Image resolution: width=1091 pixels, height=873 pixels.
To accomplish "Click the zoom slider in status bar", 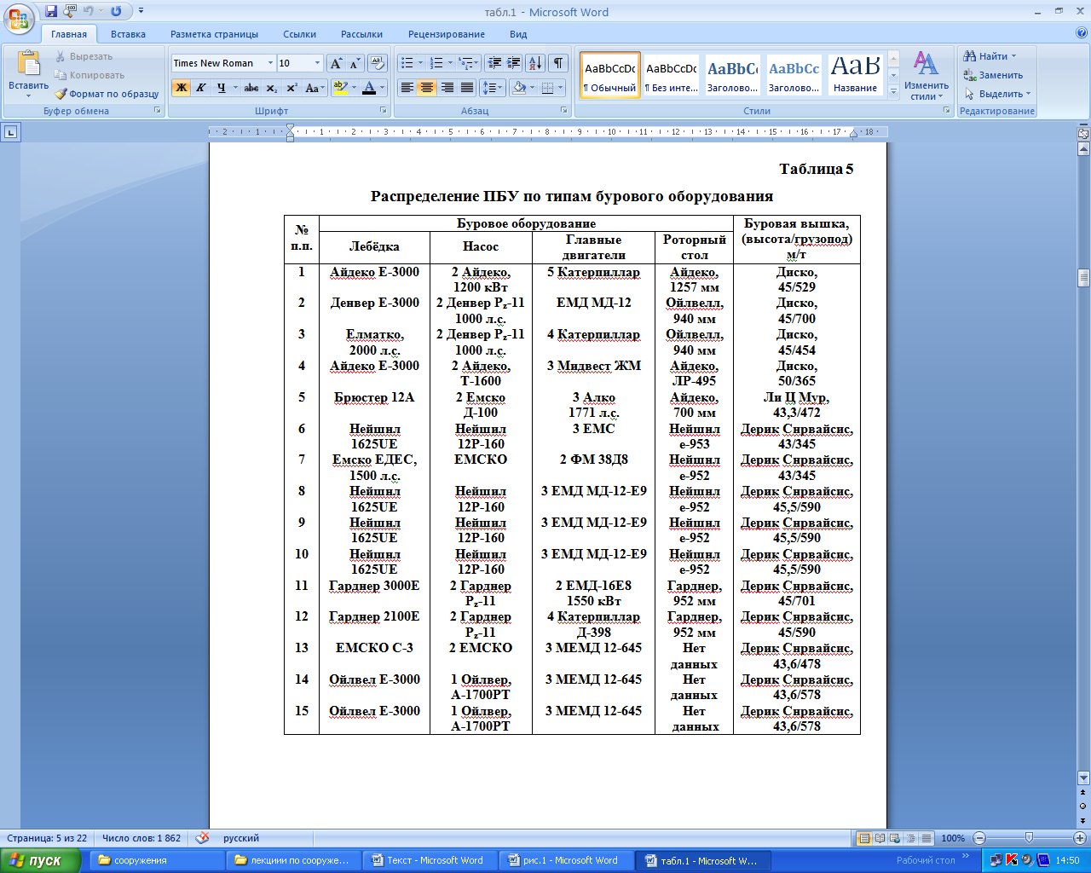I will pos(1029,838).
